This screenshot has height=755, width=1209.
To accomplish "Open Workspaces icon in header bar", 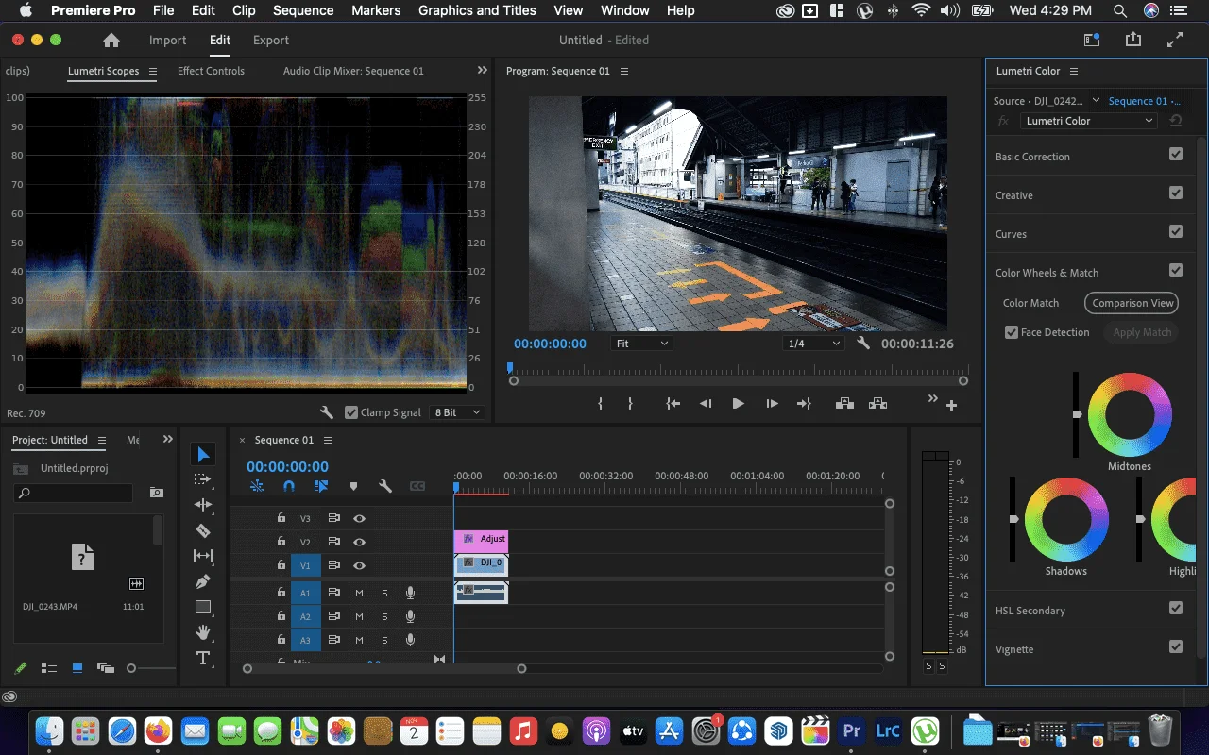I will tap(1092, 40).
